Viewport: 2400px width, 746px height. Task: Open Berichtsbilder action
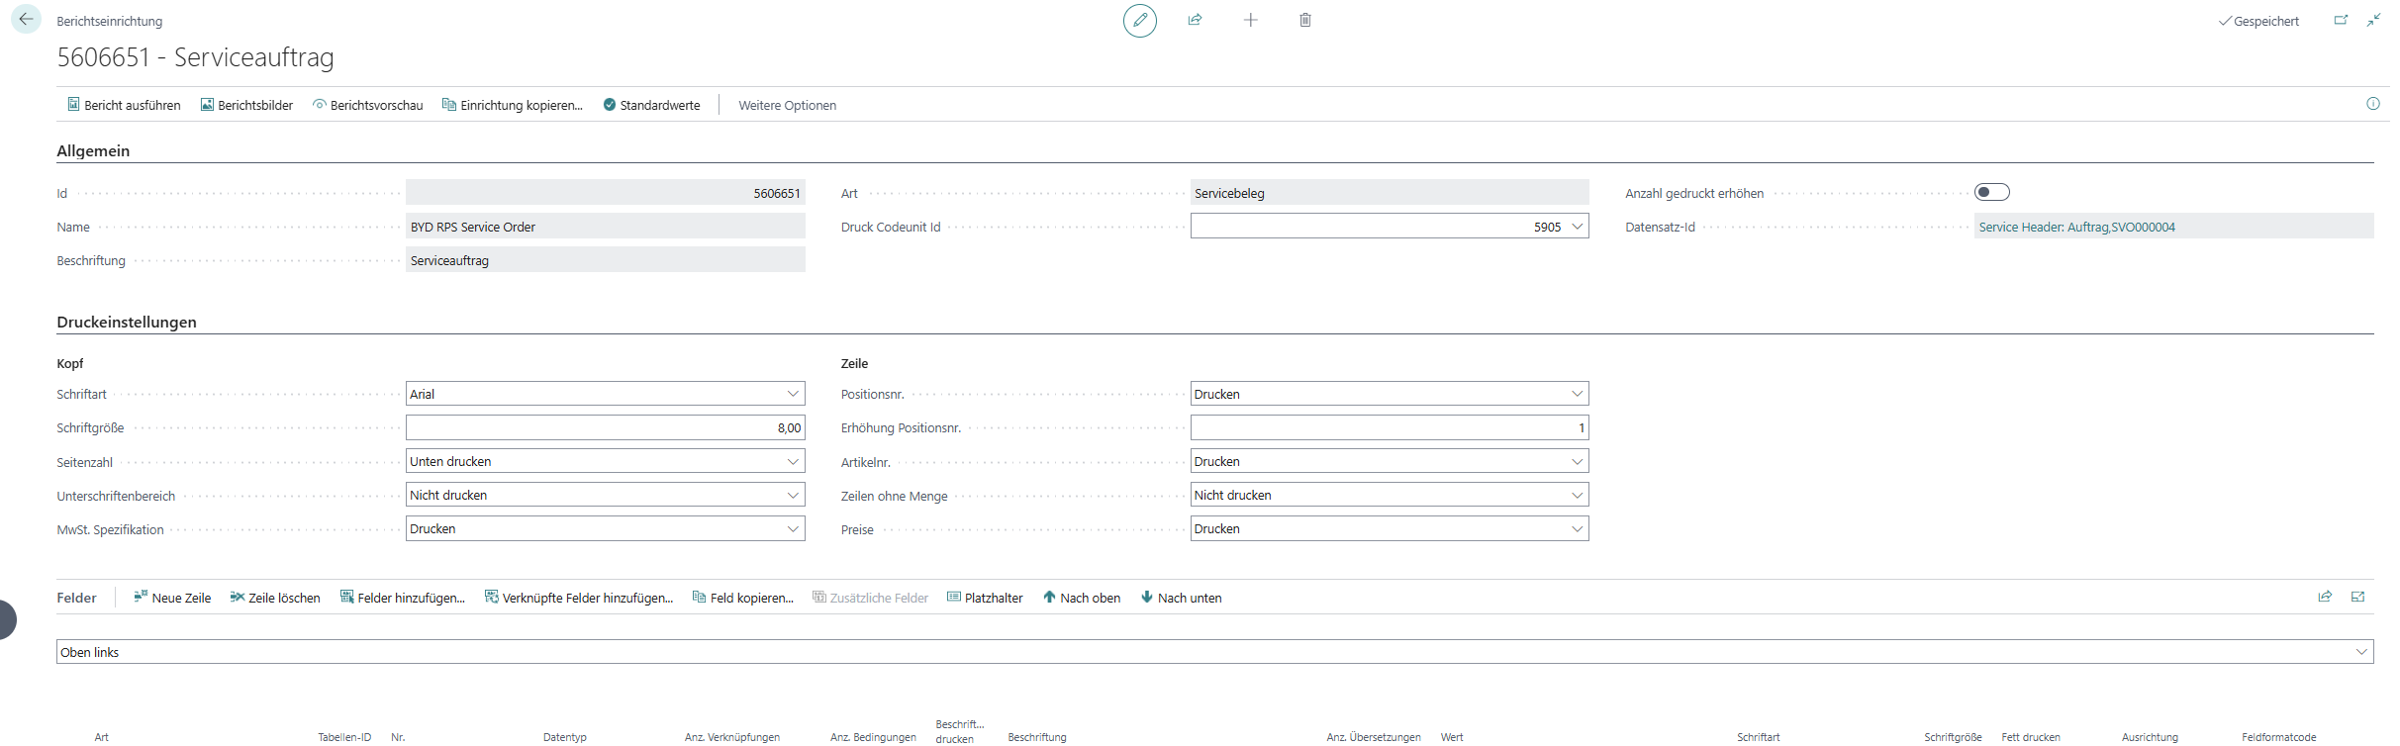click(246, 105)
